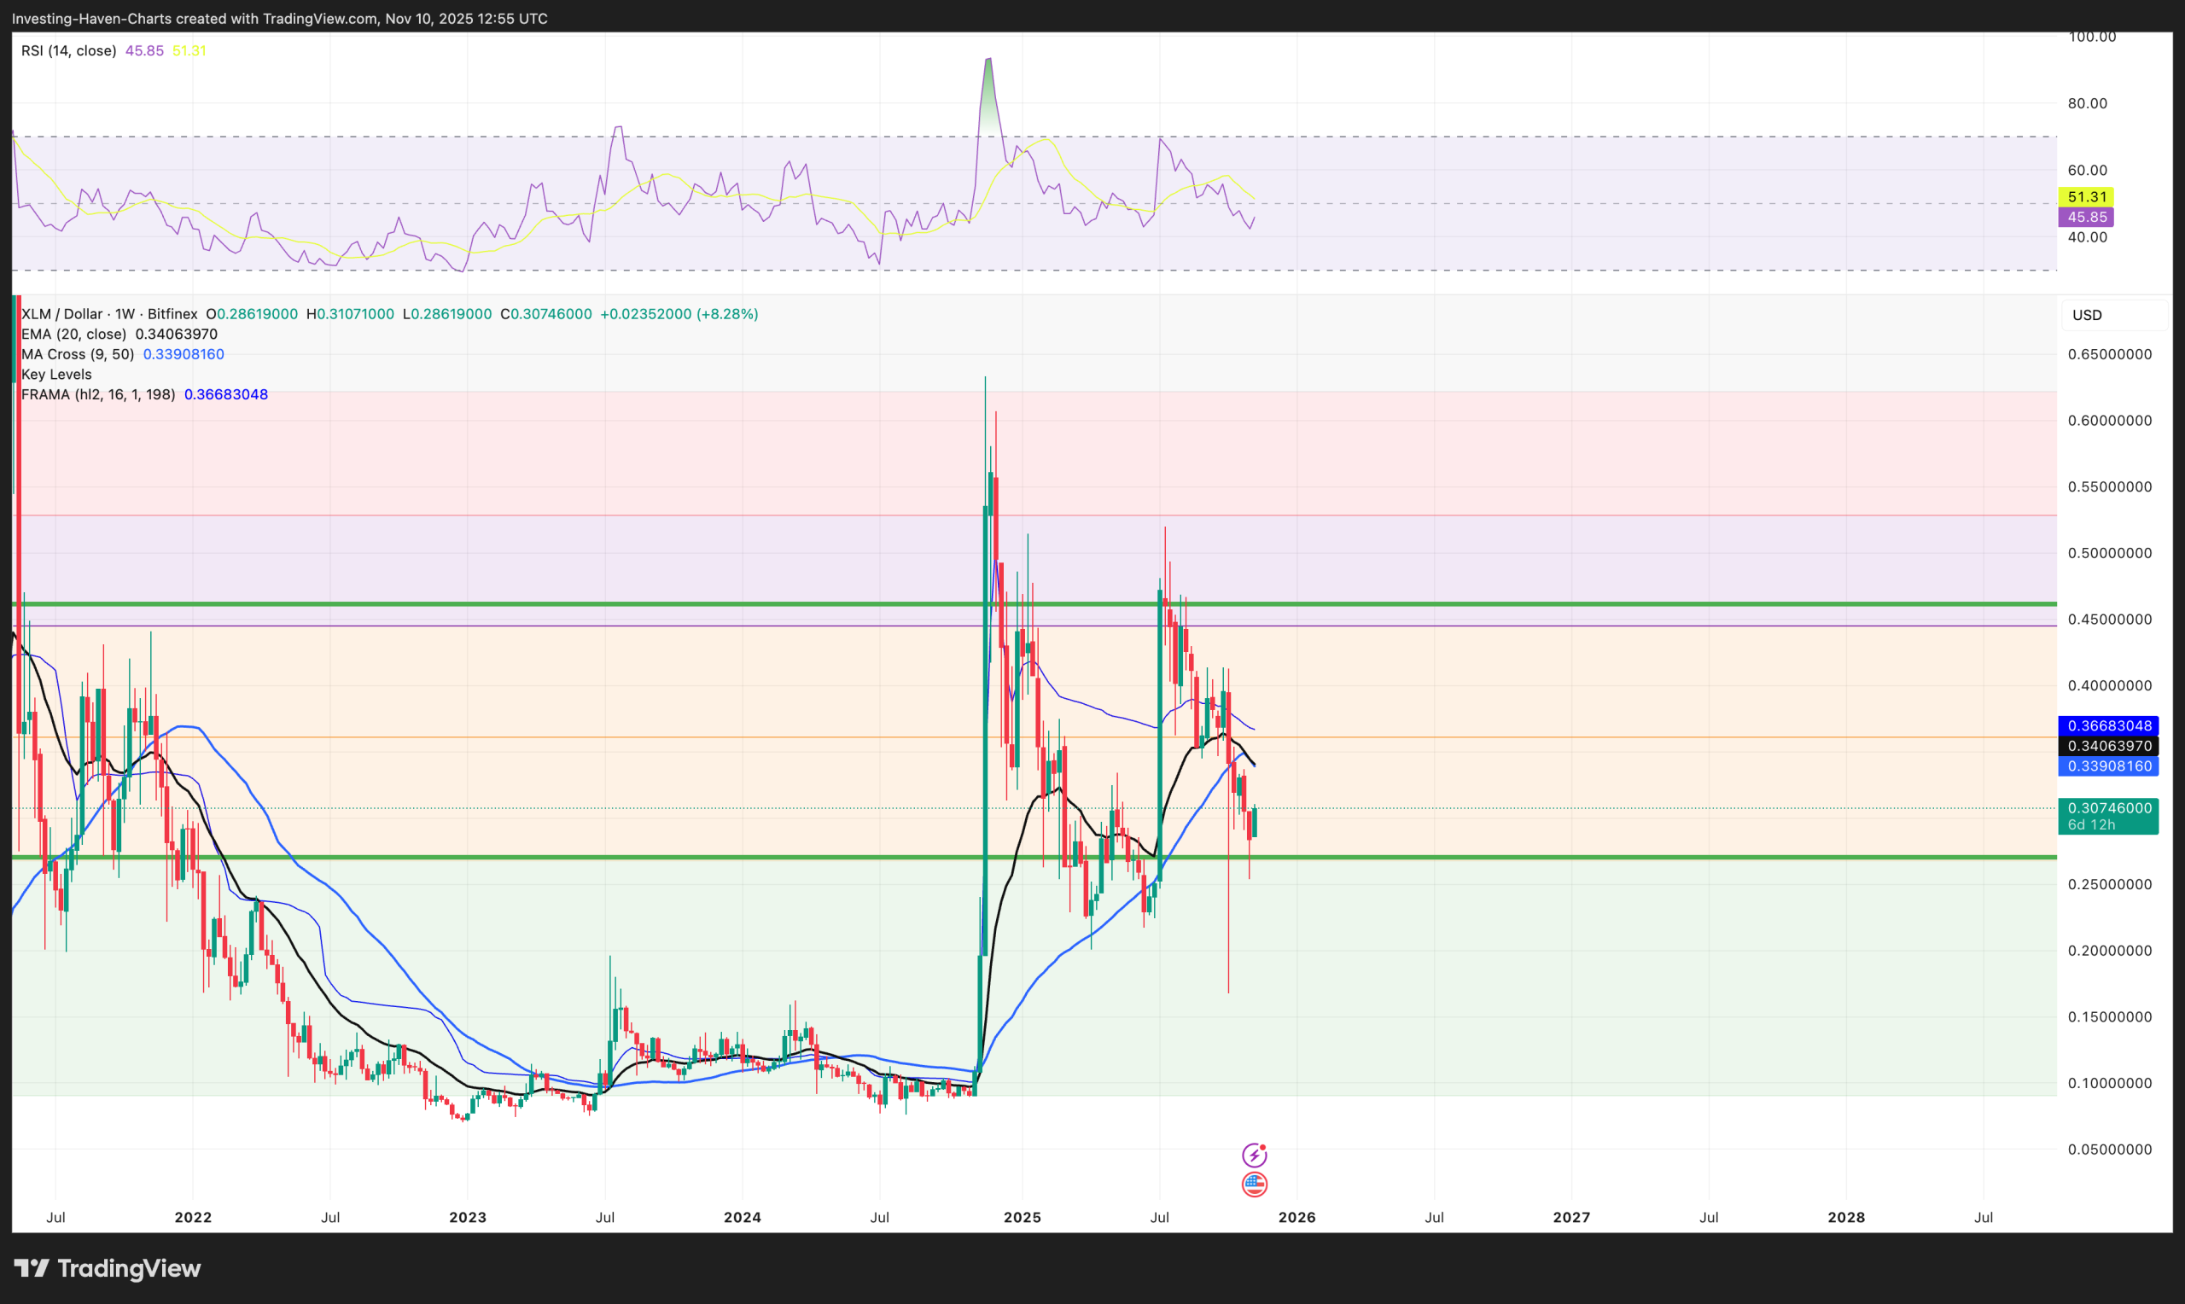Toggle the Key Levels indicator
Image resolution: width=2185 pixels, height=1304 pixels.
point(55,375)
